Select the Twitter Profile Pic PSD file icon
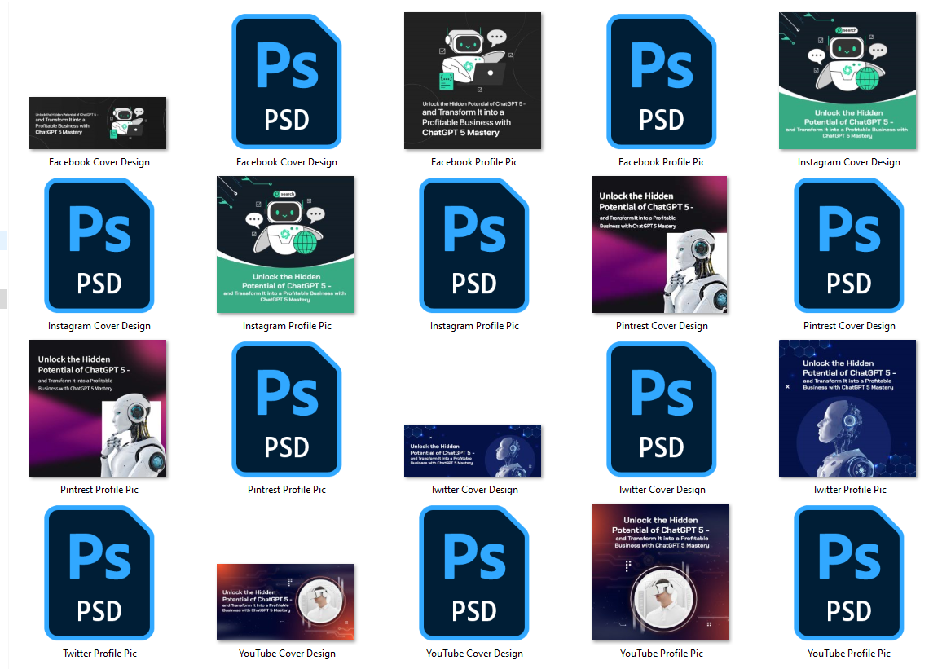Screen dimensions: 942x669 99,573
